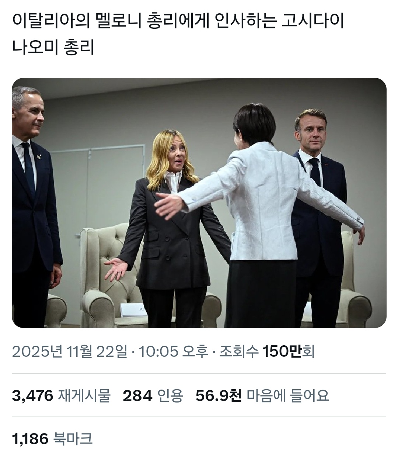Screen dimensions: 398x456
Task: Click the 조회수 150만회 view count
Action: tap(267, 352)
